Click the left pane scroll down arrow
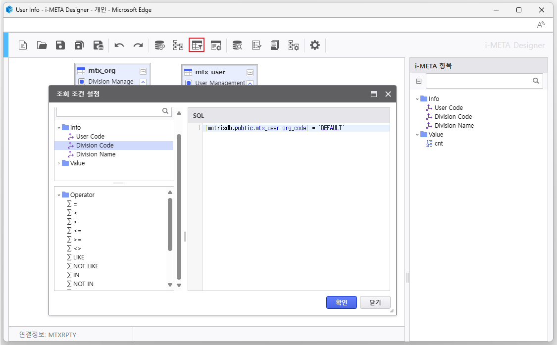The height and width of the screenshot is (345, 557). [x=179, y=285]
